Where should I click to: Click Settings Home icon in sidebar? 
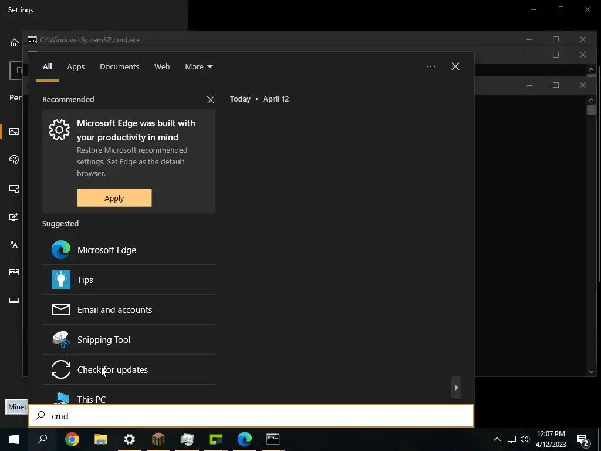coord(15,42)
